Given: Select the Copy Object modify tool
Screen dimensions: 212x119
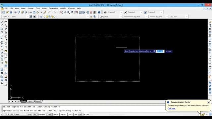Looking at the screenshot, I should click(x=210, y=25).
